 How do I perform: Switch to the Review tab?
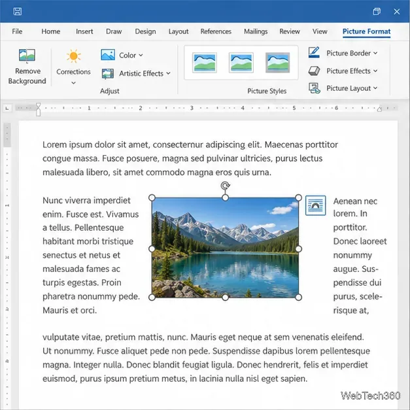(290, 31)
